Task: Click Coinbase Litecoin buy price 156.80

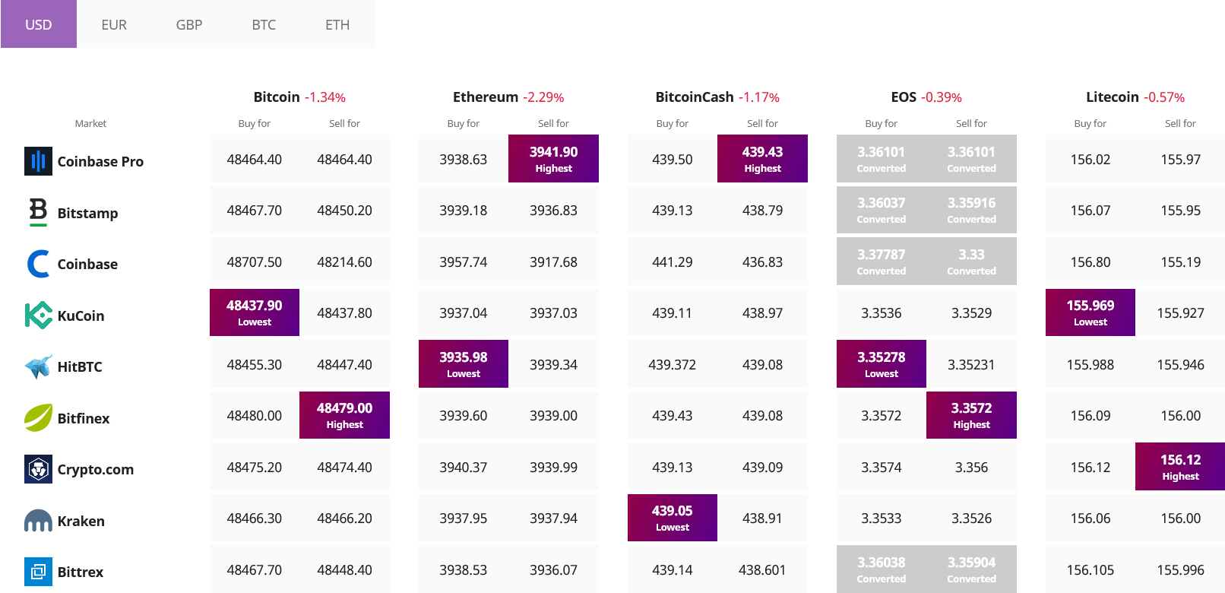Action: coord(1090,262)
